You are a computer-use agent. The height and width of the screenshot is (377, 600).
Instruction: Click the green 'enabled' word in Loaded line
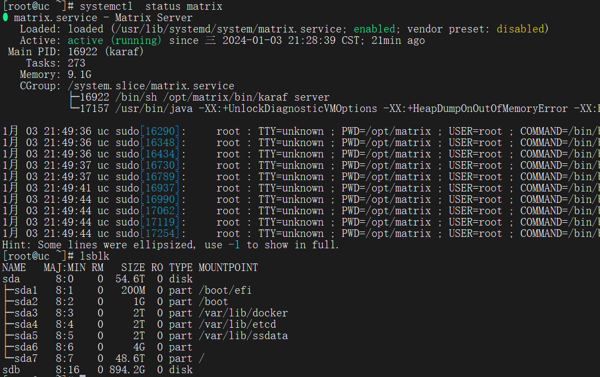click(375, 29)
